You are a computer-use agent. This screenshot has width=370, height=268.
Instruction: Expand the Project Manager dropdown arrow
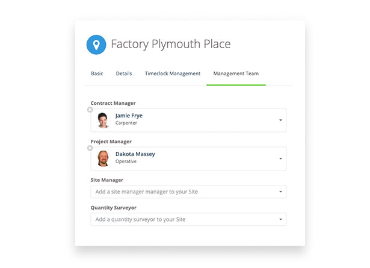[280, 159]
